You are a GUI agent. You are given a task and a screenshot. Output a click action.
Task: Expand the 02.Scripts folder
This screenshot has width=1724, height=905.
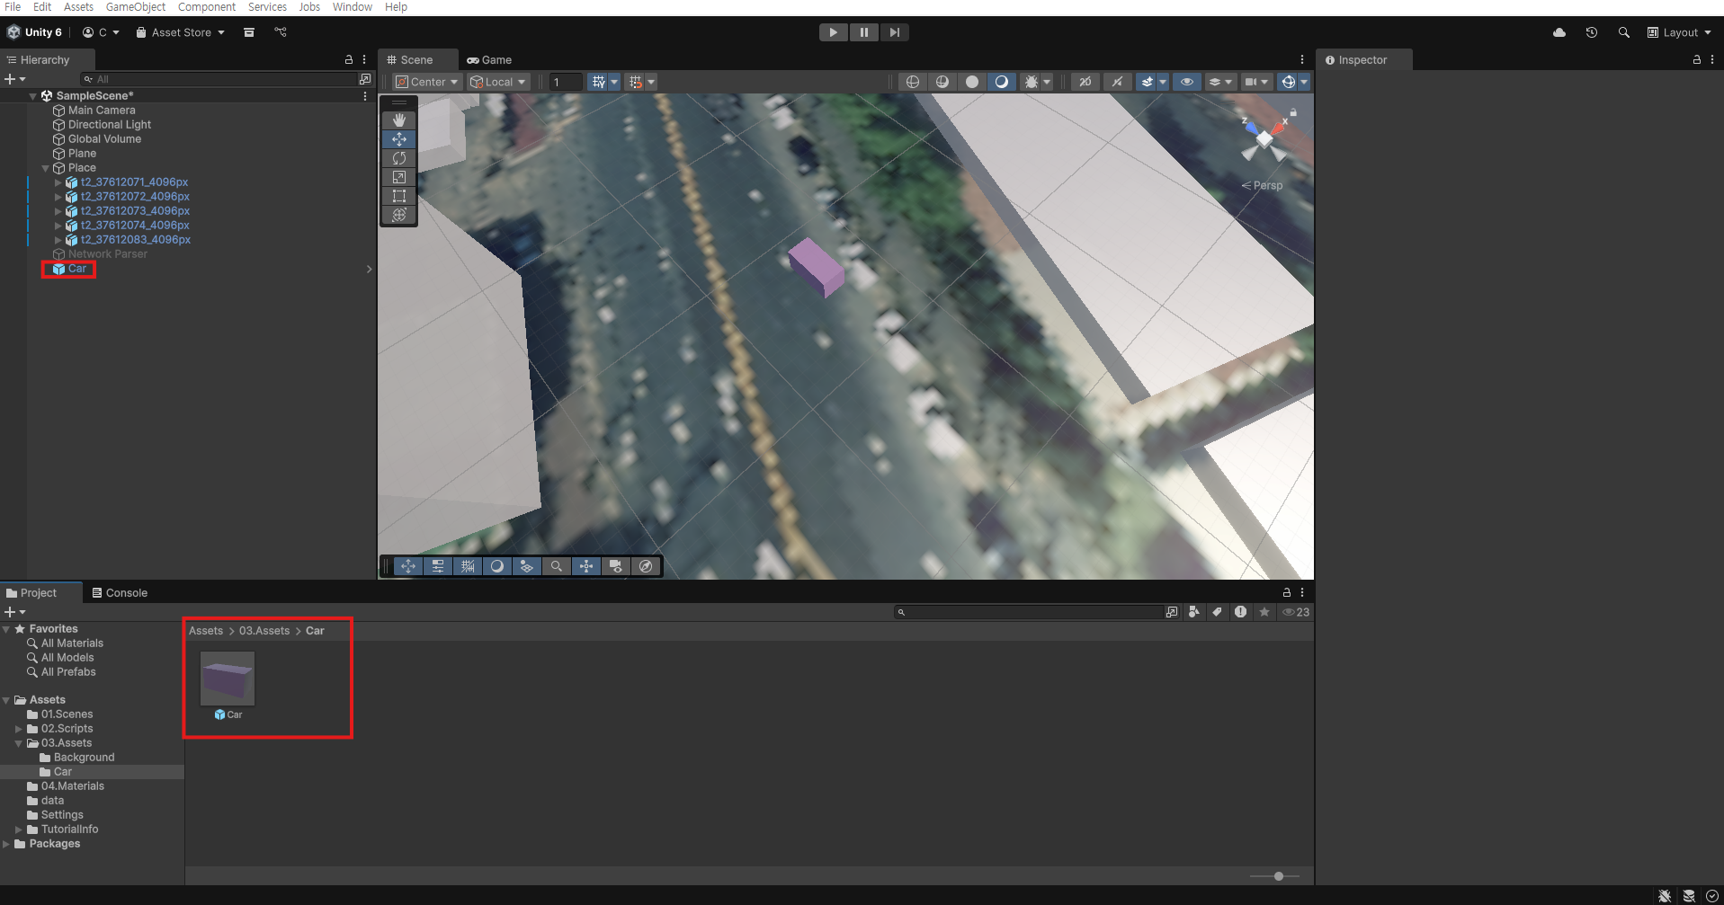[19, 729]
